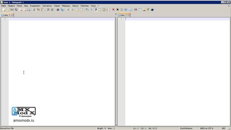The width and height of the screenshot is (231, 130).
Task: Click 'Dos\Windows' line ending status entry
Action: [x=186, y=129]
